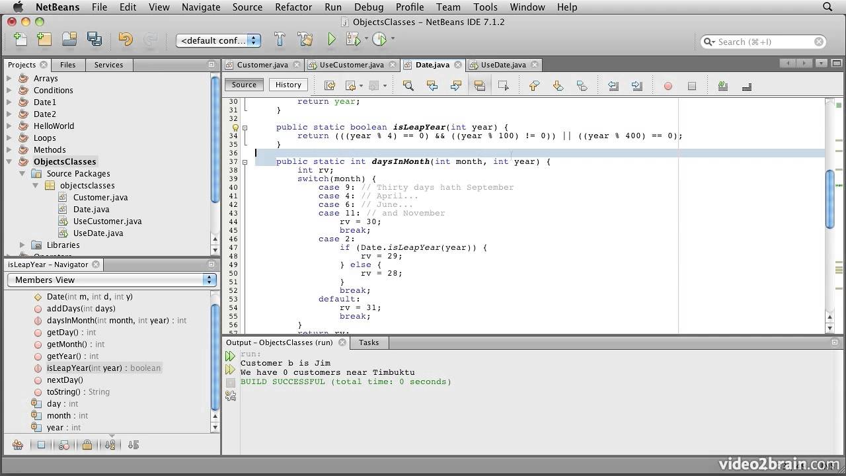
Task: Select nextDay() in Navigator list
Action: point(65,379)
